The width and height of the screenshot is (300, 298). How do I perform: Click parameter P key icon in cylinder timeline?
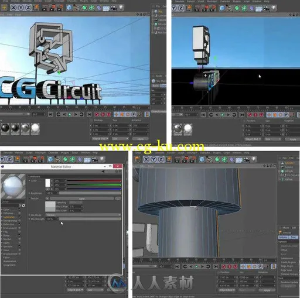[260, 266]
